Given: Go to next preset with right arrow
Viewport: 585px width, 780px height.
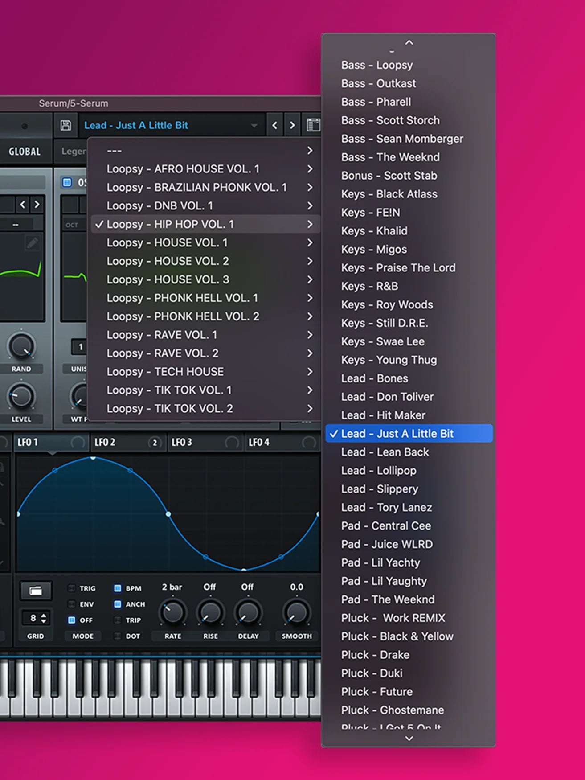Looking at the screenshot, I should (x=292, y=126).
